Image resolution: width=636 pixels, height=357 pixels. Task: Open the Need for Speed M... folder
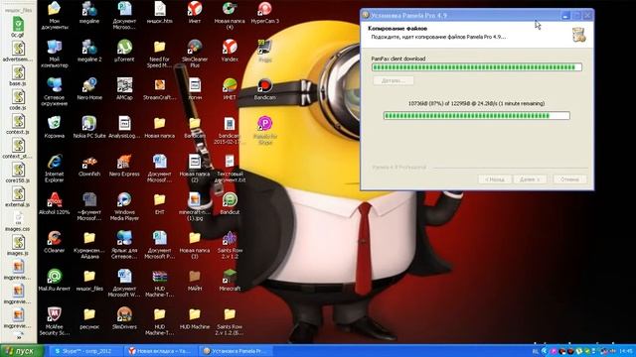[x=159, y=53]
